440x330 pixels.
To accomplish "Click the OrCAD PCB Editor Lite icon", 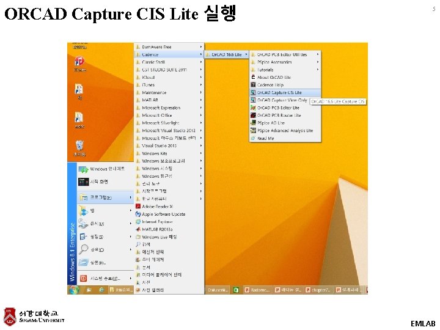I will tap(253, 108).
